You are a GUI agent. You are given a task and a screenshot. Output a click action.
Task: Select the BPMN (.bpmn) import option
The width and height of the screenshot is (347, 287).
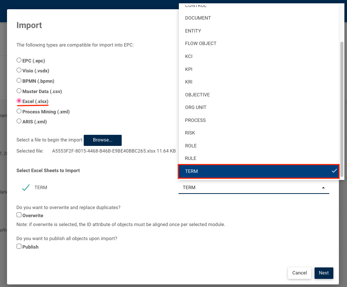(19, 81)
